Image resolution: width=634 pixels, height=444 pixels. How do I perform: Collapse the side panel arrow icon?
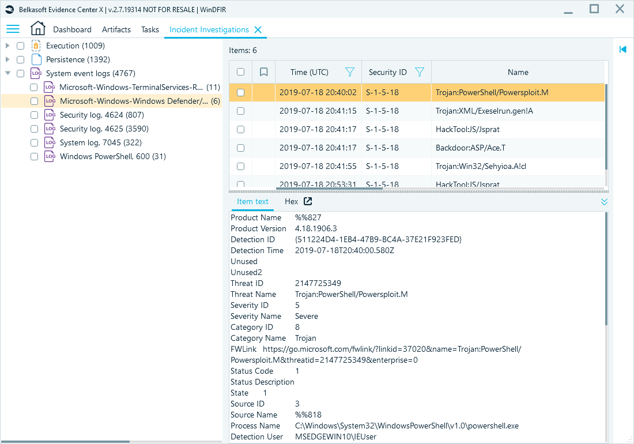622,50
